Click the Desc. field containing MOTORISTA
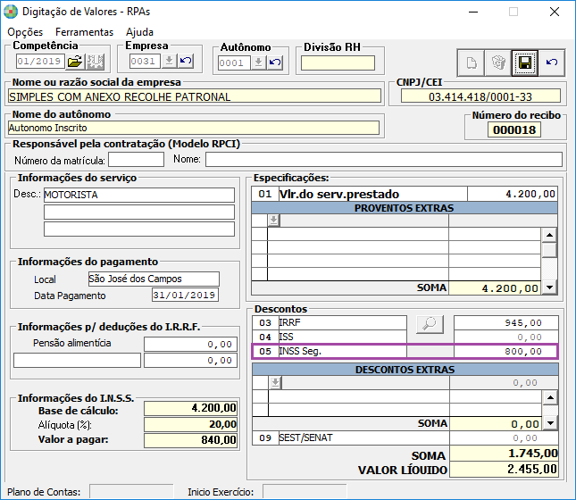 138,195
